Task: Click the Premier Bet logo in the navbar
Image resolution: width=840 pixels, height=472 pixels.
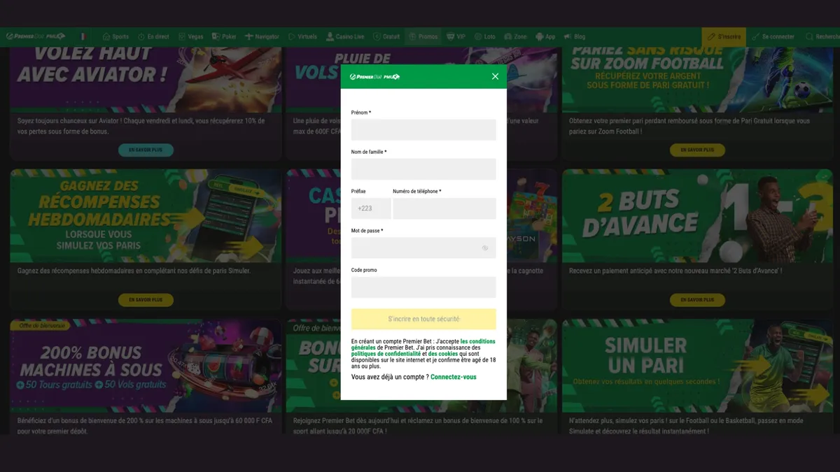Action: [36, 36]
